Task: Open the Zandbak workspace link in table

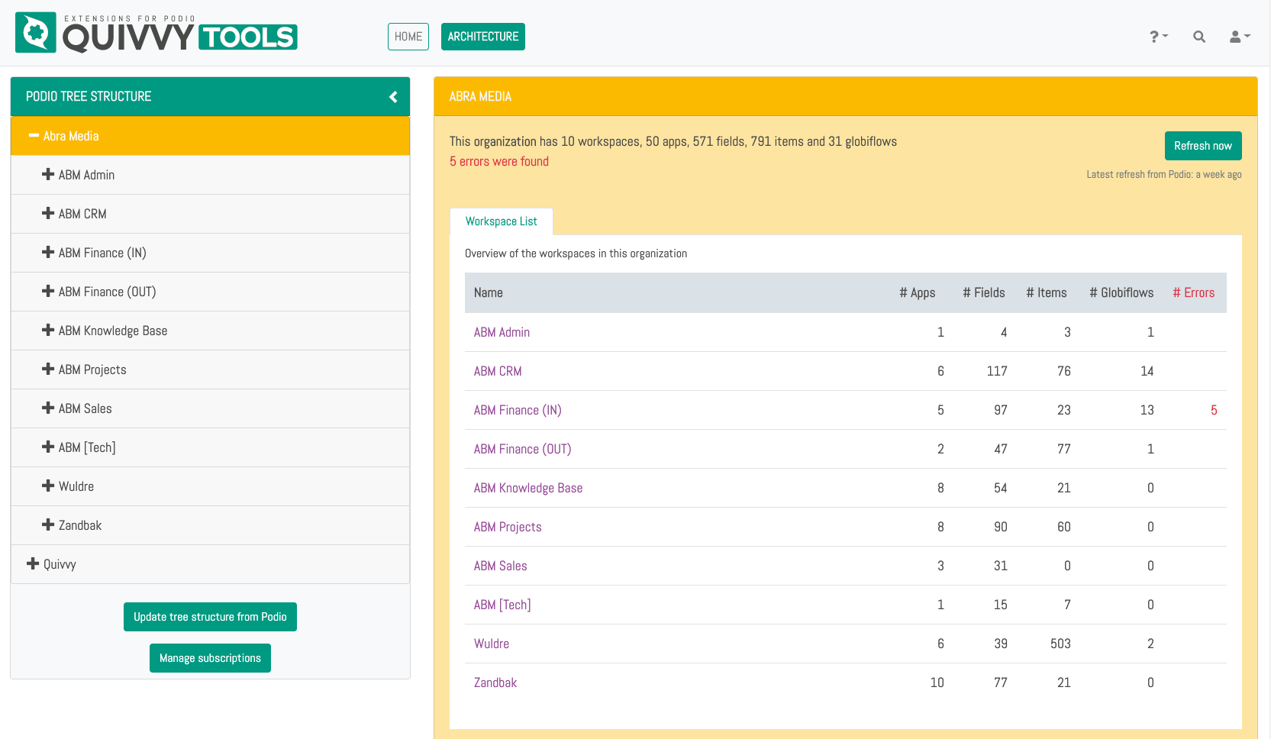Action: (x=495, y=683)
